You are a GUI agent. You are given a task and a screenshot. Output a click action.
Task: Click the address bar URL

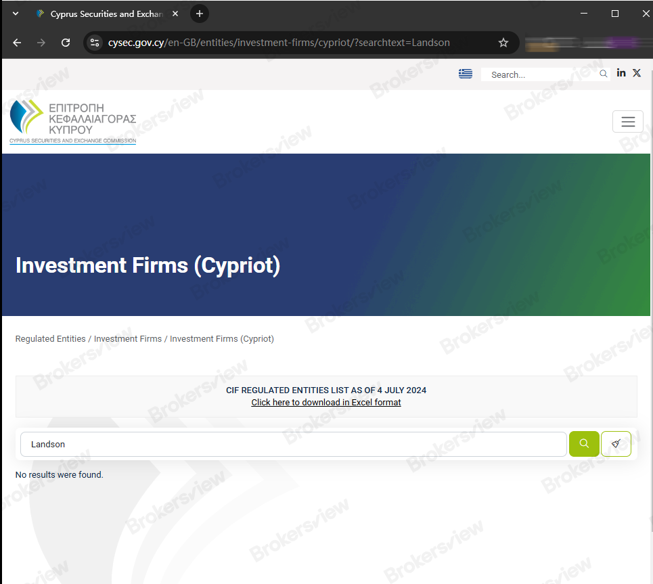[279, 43]
